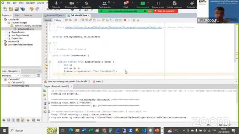Open the File menu
The width and height of the screenshot is (239, 134).
[x=9, y=3]
